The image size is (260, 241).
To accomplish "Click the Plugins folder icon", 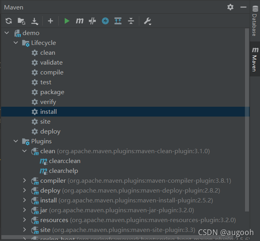I will [x=26, y=142].
